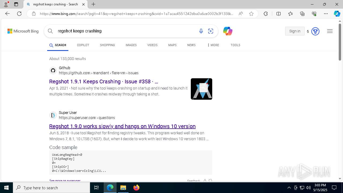Start voice search microphone icon
This screenshot has width=343, height=193.
(x=201, y=31)
